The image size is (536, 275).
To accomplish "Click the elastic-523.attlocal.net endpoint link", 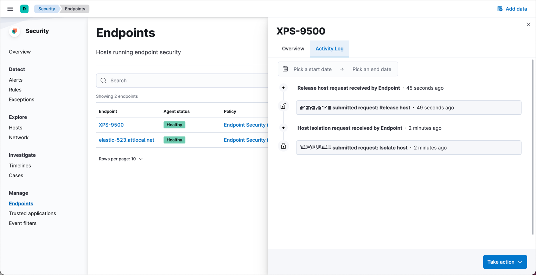I will tap(127, 140).
